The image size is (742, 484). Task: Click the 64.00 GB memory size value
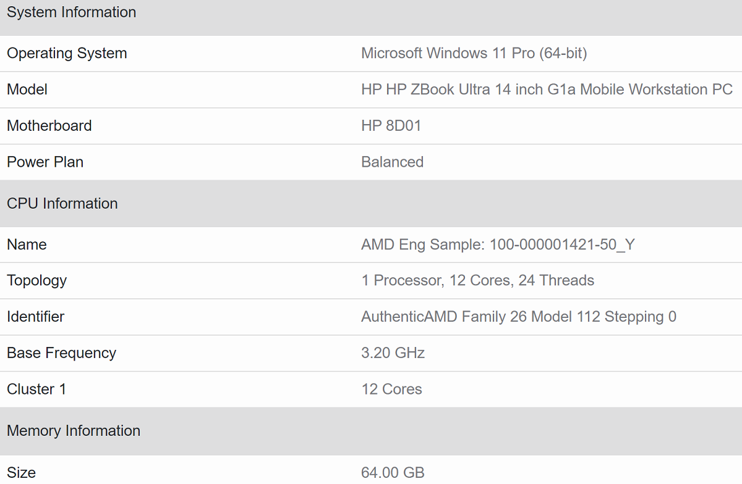[x=393, y=473]
